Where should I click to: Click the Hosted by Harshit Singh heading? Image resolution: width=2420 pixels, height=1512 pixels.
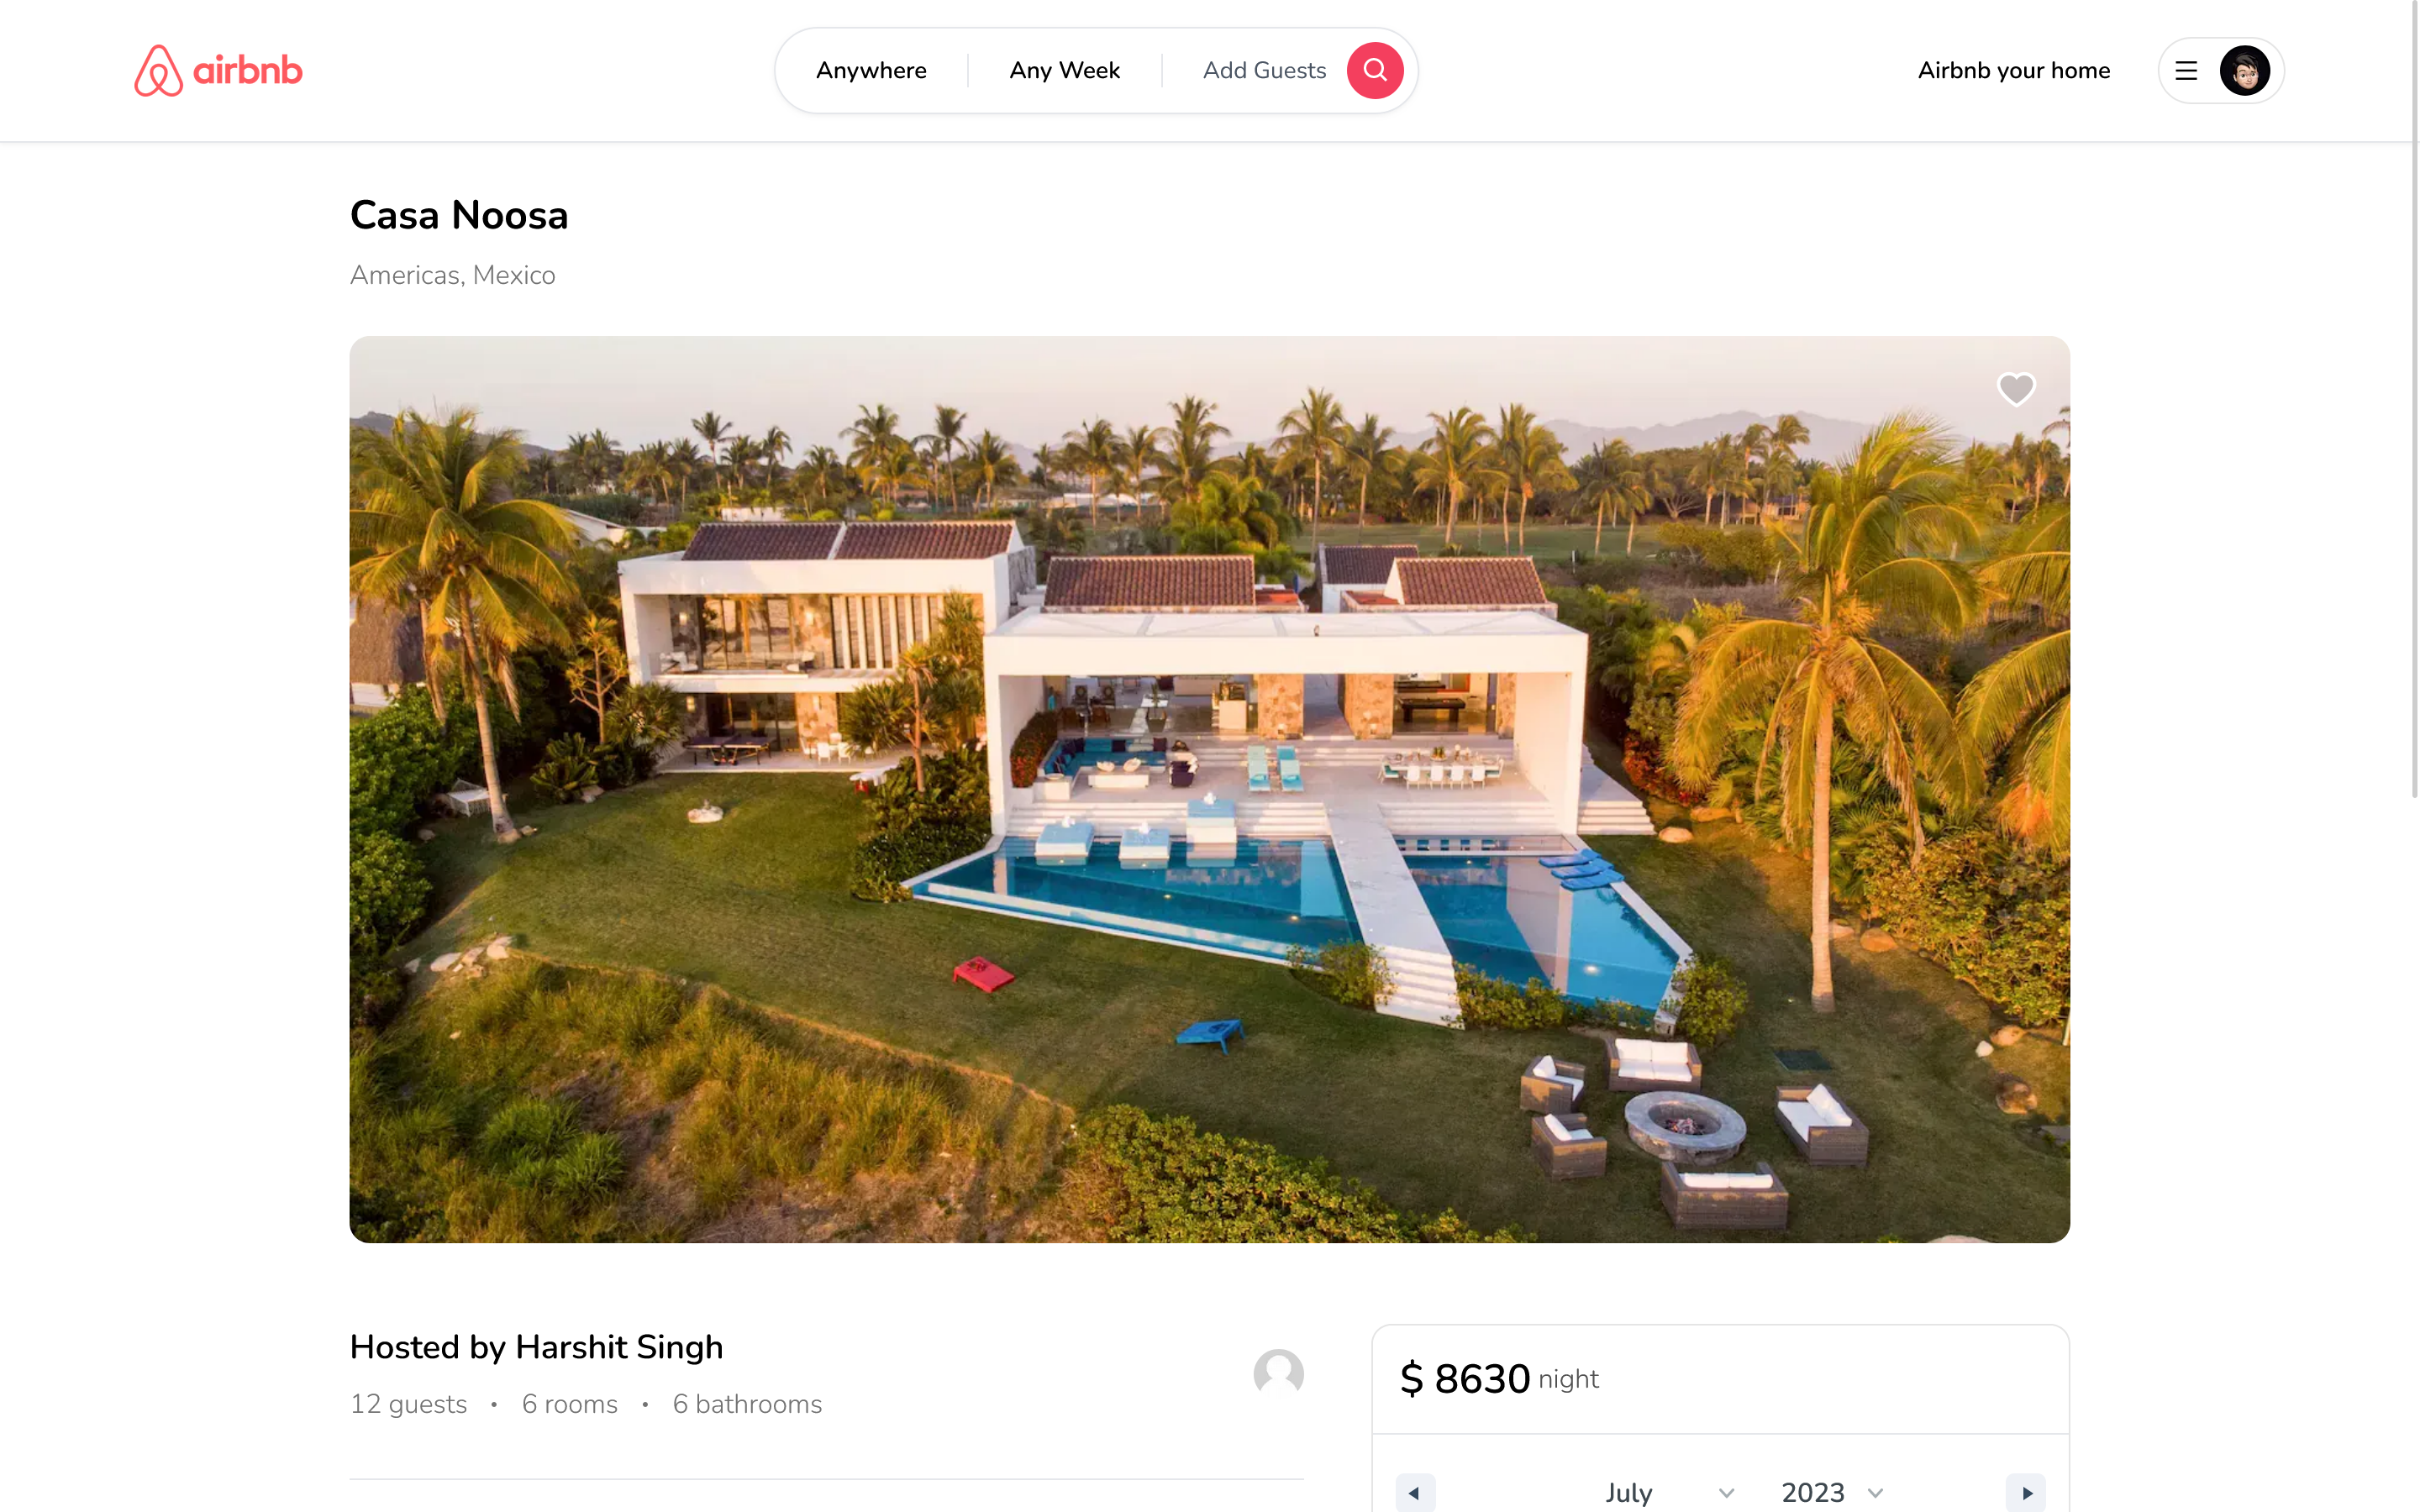click(x=536, y=1347)
